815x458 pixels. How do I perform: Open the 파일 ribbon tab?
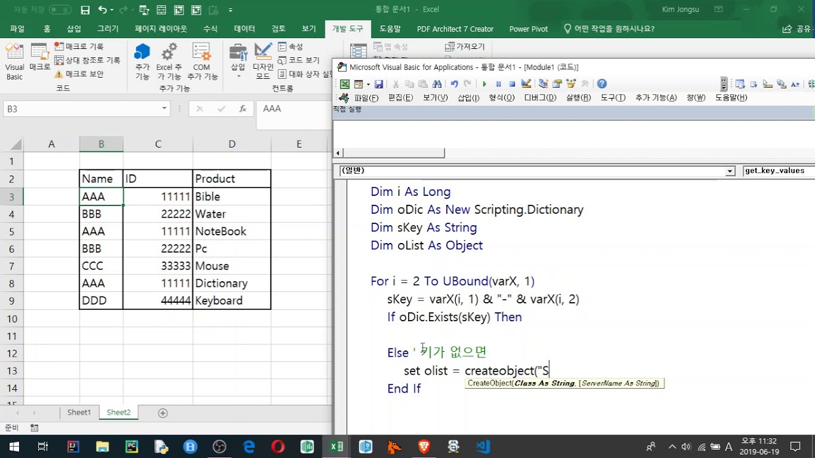tap(17, 29)
